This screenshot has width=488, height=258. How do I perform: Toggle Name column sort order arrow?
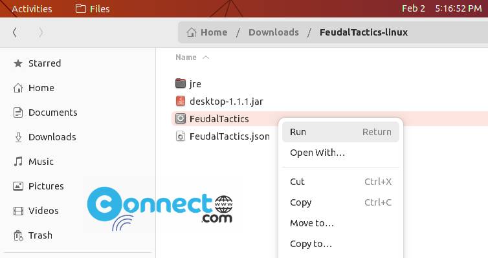click(x=206, y=58)
